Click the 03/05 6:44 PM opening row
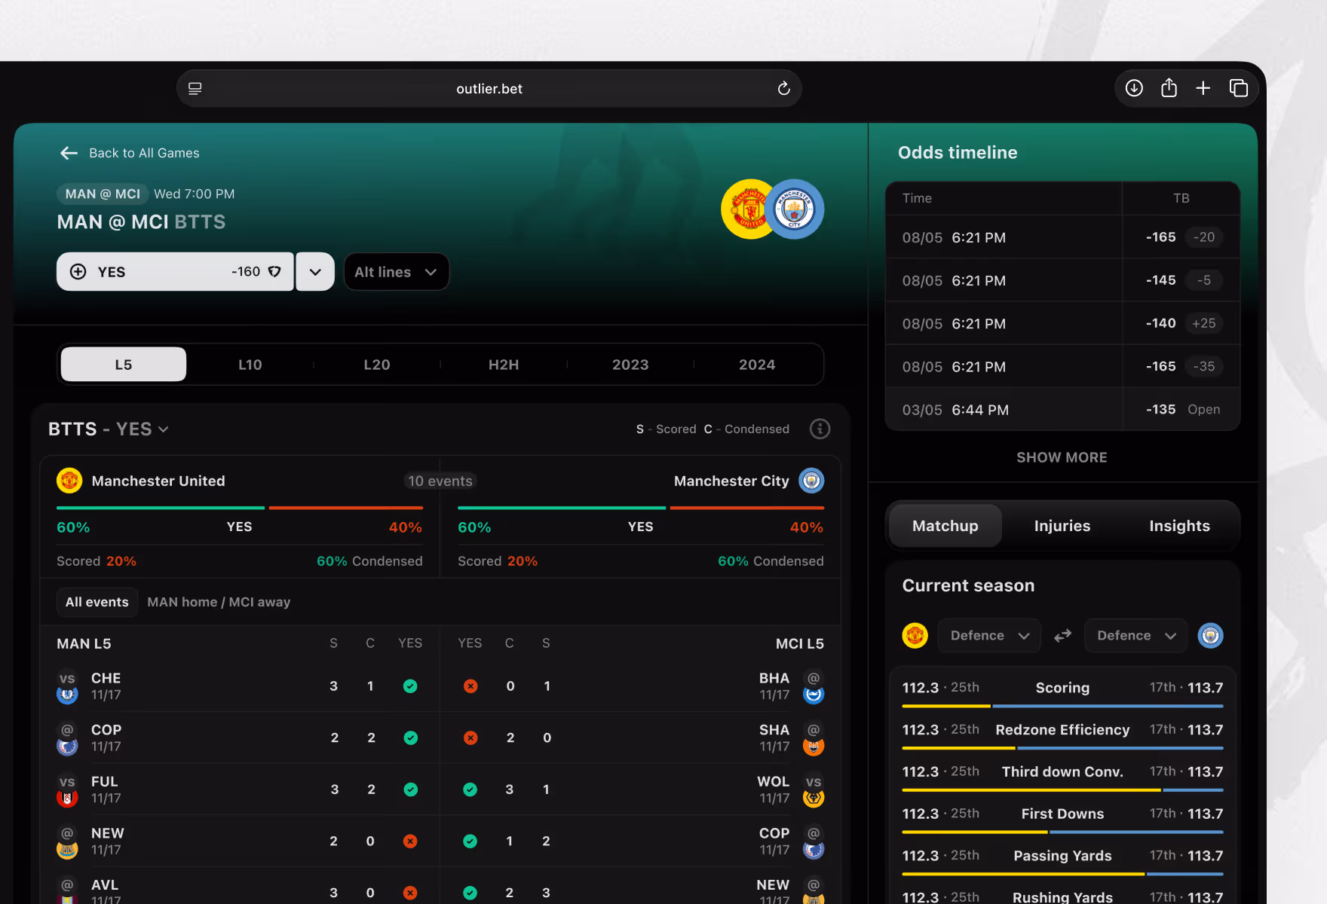This screenshot has height=904, width=1327. (x=1062, y=410)
